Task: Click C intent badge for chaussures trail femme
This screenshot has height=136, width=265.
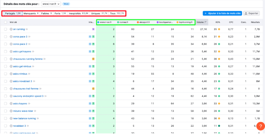Action: (x=93, y=89)
